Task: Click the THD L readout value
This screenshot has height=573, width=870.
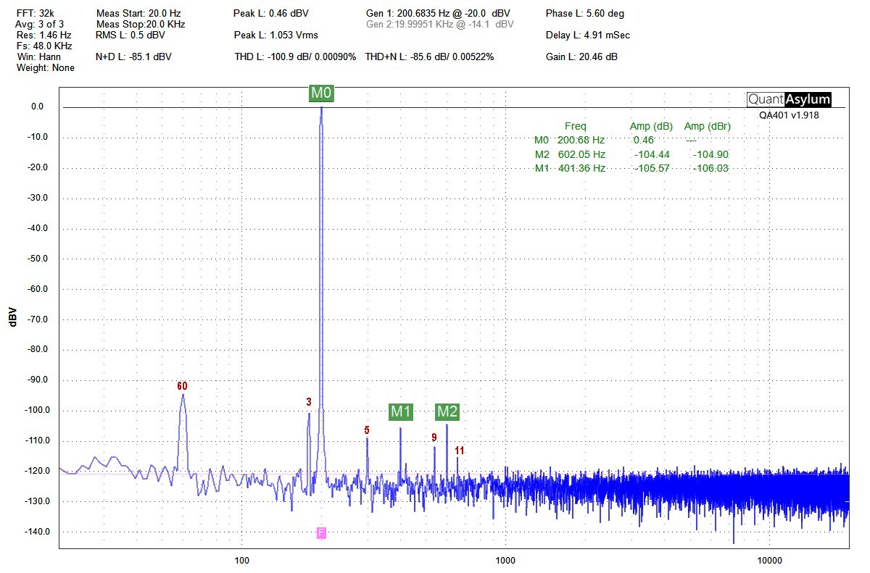Action: 295,57
